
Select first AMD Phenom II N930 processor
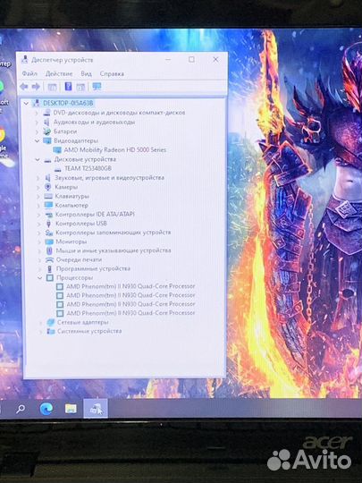tap(130, 286)
